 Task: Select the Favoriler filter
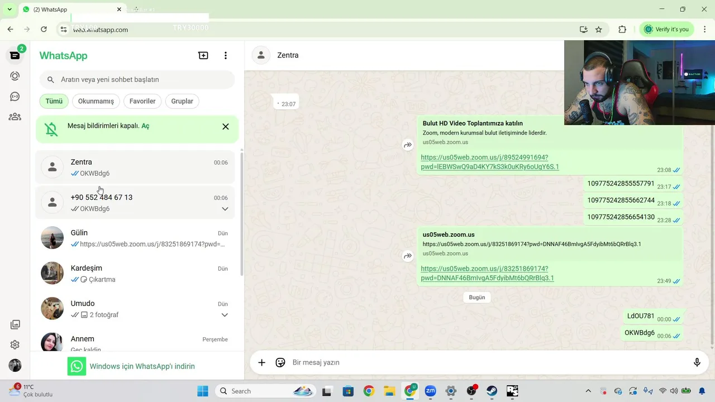pyautogui.click(x=142, y=101)
